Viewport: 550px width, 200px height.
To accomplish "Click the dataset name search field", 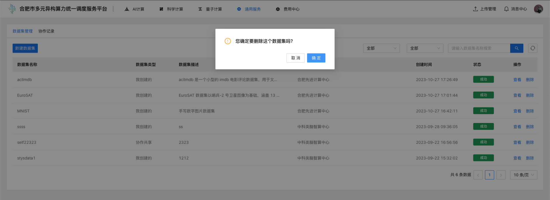I will [479, 48].
